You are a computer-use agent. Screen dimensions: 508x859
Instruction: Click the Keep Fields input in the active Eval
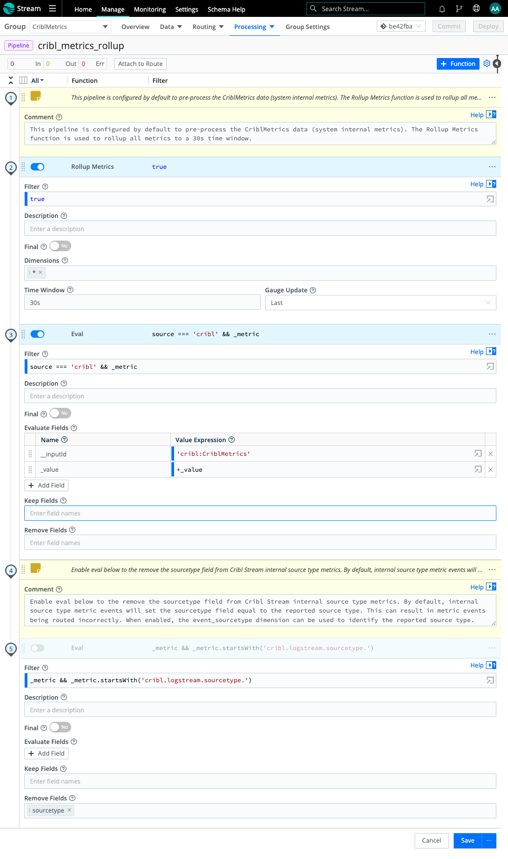coord(260,513)
